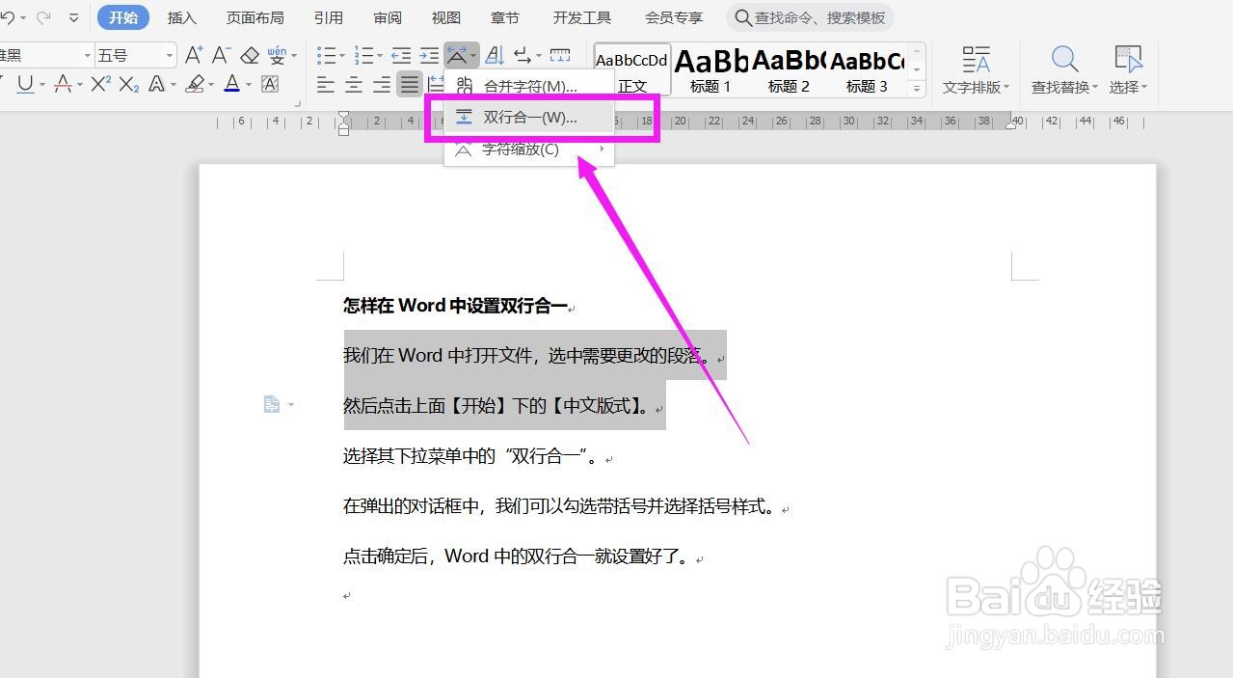Viewport: 1233px width, 678px height.
Task: Click the 中文版式 Chinese layout icon
Action: click(x=461, y=56)
